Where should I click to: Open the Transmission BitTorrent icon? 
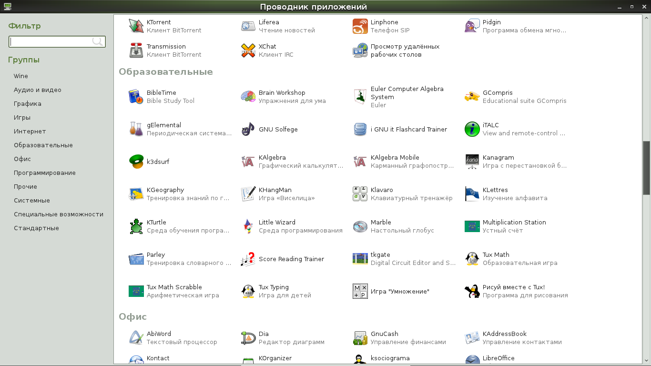point(136,51)
